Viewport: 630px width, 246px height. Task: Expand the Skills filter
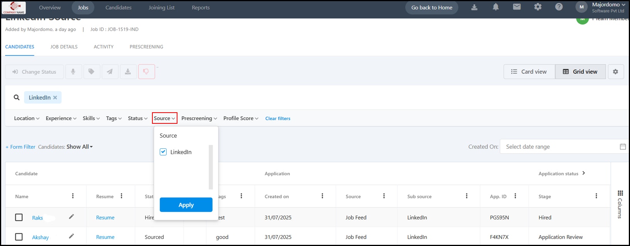[x=91, y=118]
